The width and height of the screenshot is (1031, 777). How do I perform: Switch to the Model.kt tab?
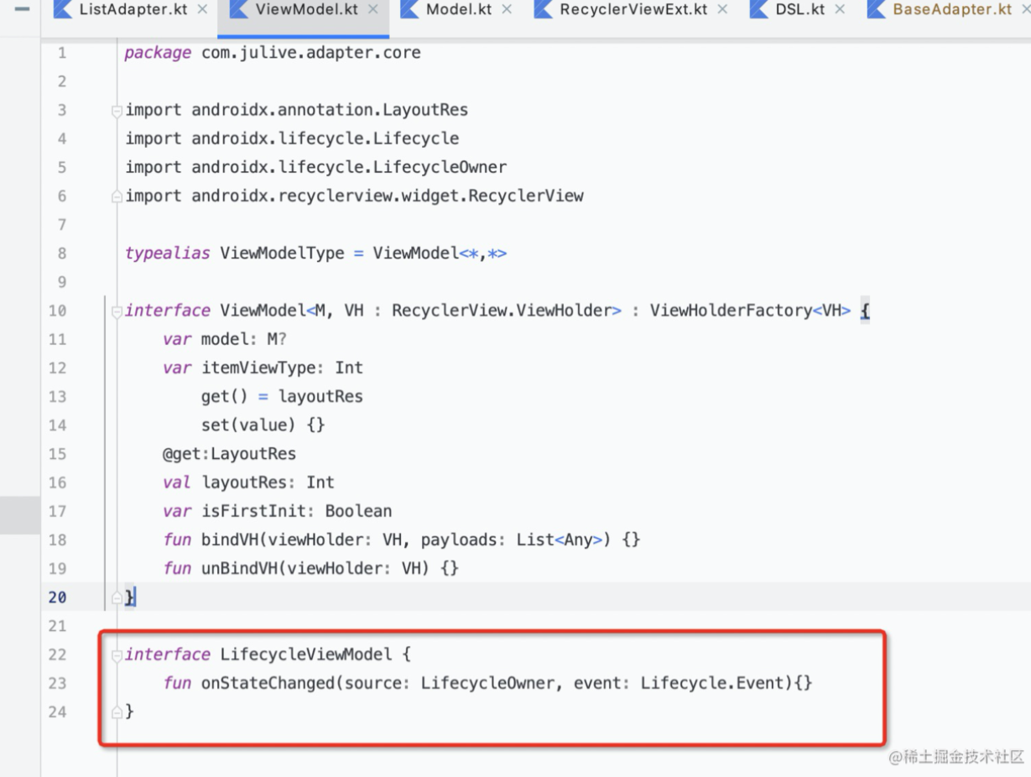tap(461, 10)
